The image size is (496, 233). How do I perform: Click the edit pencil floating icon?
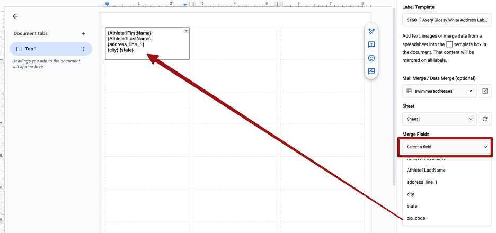[x=371, y=31]
